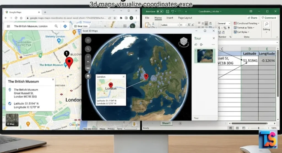282x153 pixels.
Task: Click Google Maps Directions icon
Action: [65, 26]
